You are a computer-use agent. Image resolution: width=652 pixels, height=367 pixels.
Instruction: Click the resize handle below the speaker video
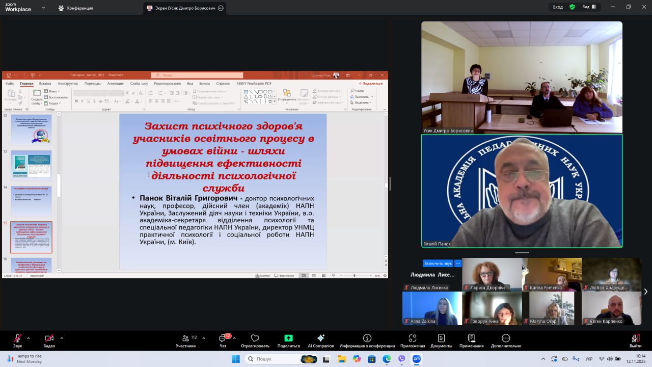click(522, 252)
